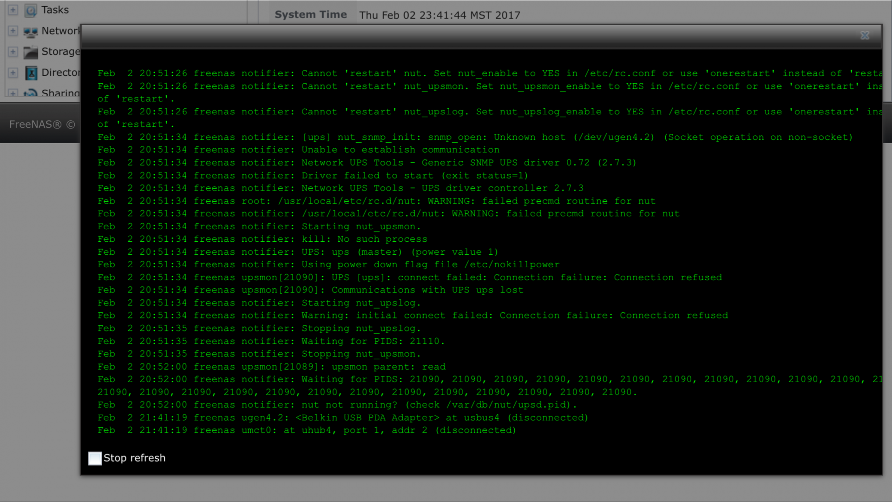This screenshot has height=502, width=892.
Task: Click the Network computers icon
Action: (31, 32)
